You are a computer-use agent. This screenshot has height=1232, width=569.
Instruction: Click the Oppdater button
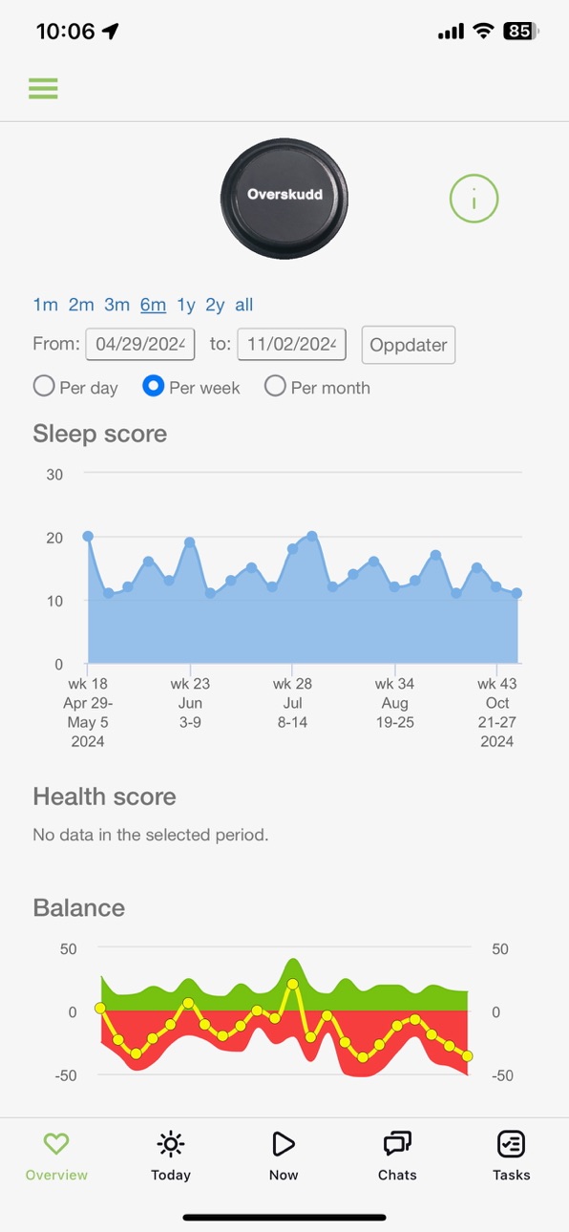[409, 345]
